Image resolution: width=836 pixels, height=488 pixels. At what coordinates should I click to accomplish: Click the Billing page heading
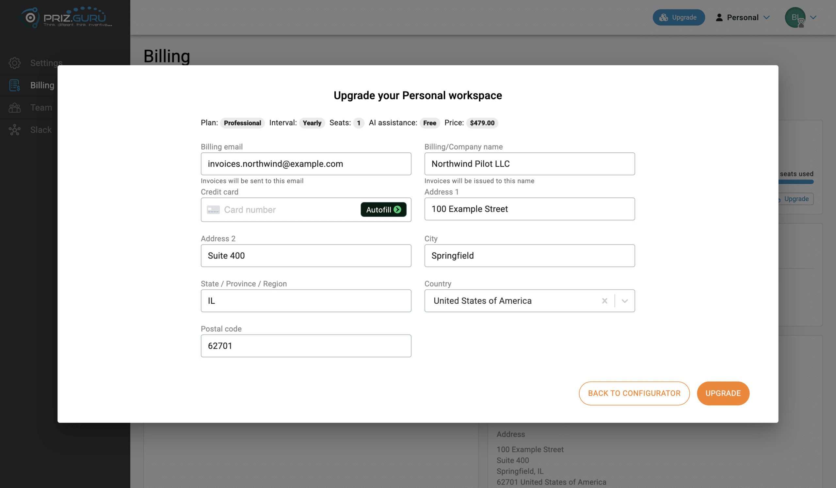click(x=167, y=56)
